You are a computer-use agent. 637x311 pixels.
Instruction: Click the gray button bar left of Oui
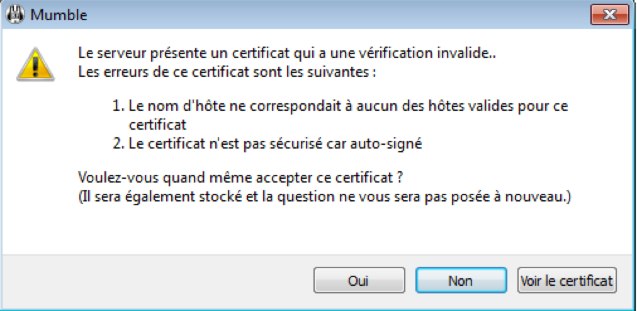pyautogui.click(x=157, y=280)
